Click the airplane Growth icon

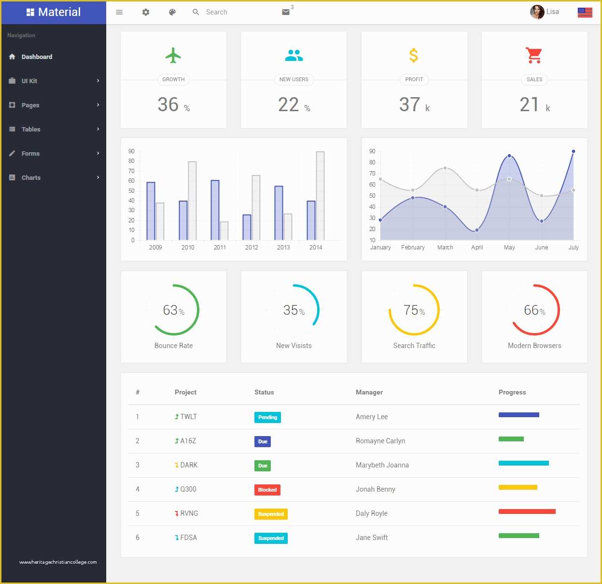[173, 55]
